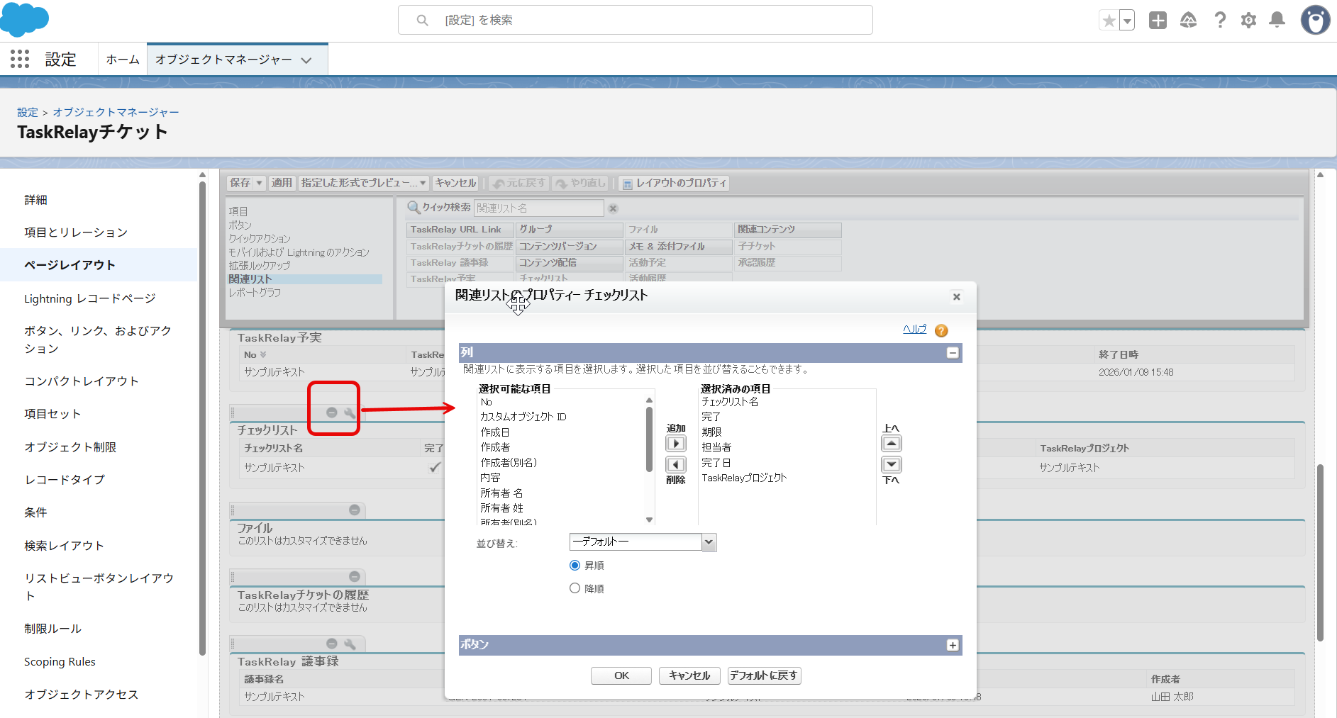Image resolution: width=1337 pixels, height=718 pixels.
Task: Move the selected field up (上へ)
Action: [x=892, y=444]
